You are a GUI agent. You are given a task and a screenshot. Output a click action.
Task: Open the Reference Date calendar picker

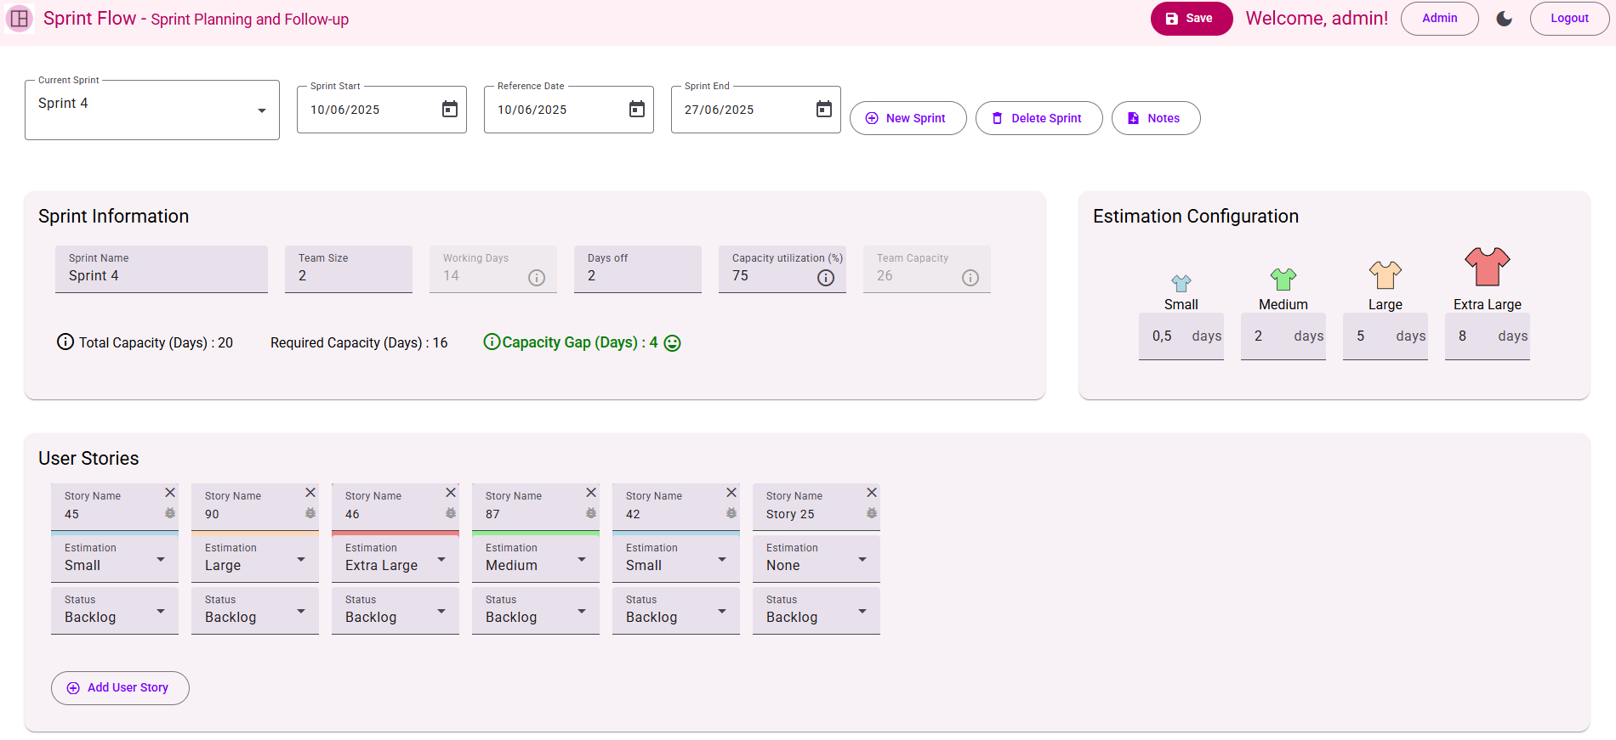point(636,110)
